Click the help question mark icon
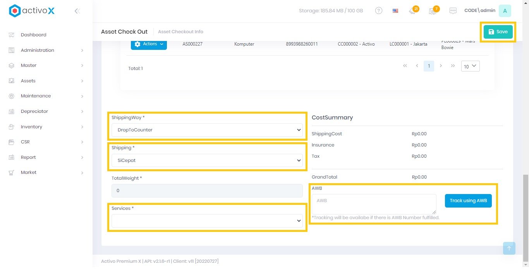 point(379,11)
